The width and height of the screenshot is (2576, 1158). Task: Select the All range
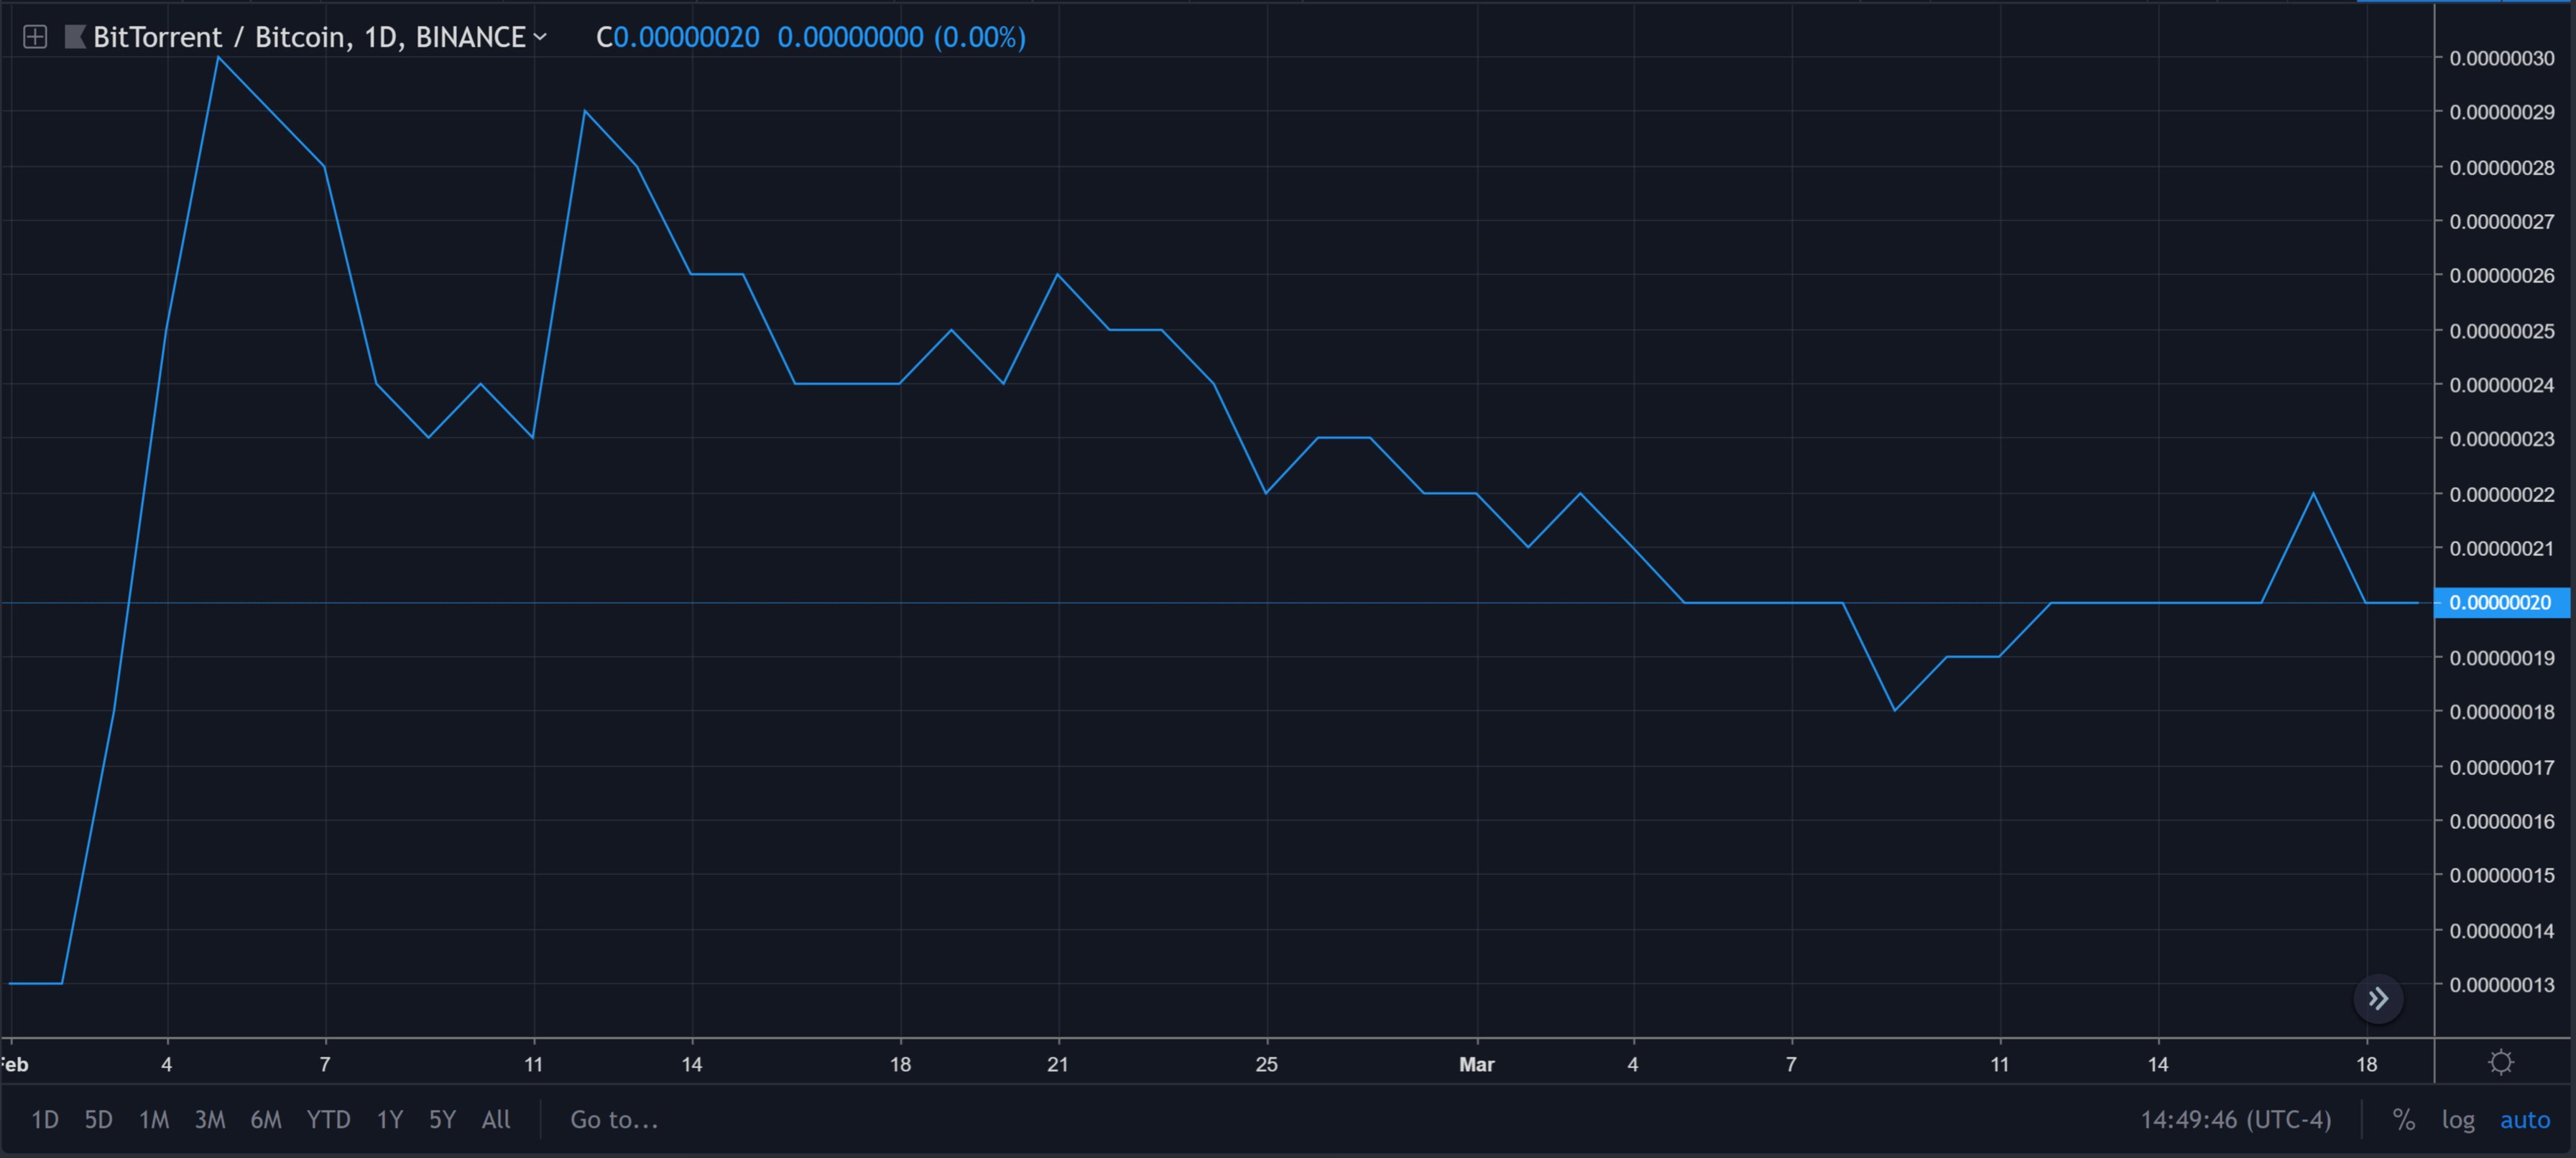click(496, 1120)
